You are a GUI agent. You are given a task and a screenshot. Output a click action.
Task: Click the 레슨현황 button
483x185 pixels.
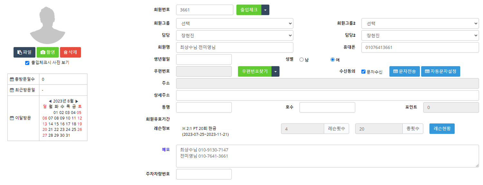pos(442,129)
